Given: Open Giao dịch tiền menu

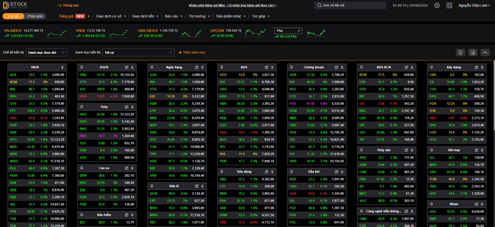Looking at the screenshot, I should click(x=145, y=16).
